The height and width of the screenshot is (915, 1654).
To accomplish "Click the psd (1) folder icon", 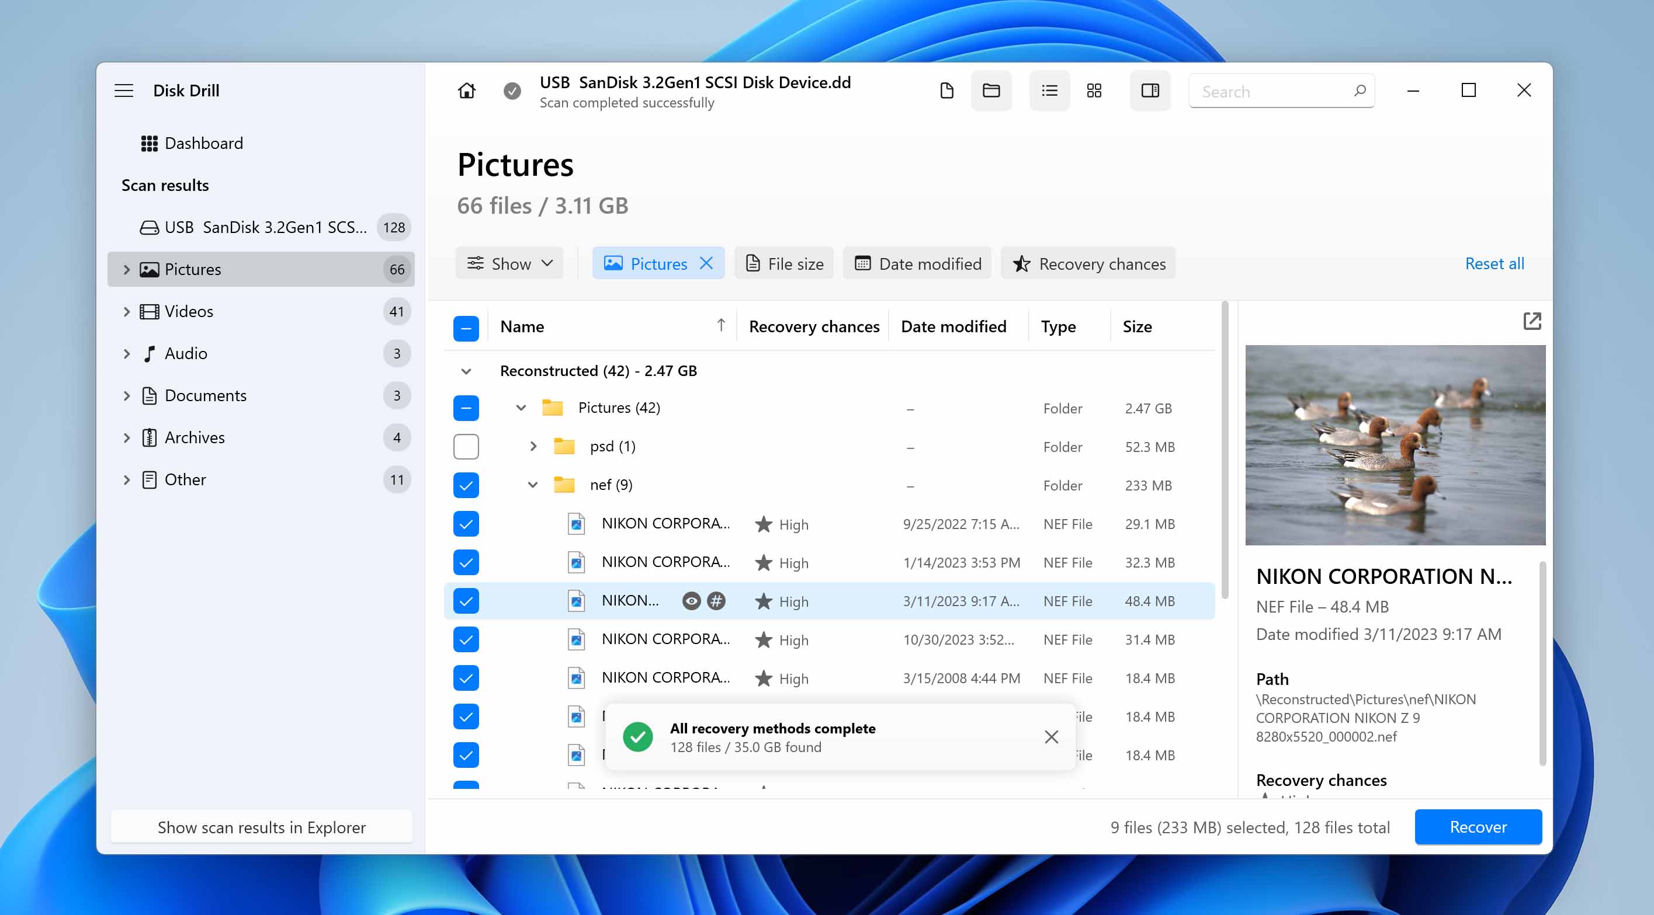I will pyautogui.click(x=564, y=446).
